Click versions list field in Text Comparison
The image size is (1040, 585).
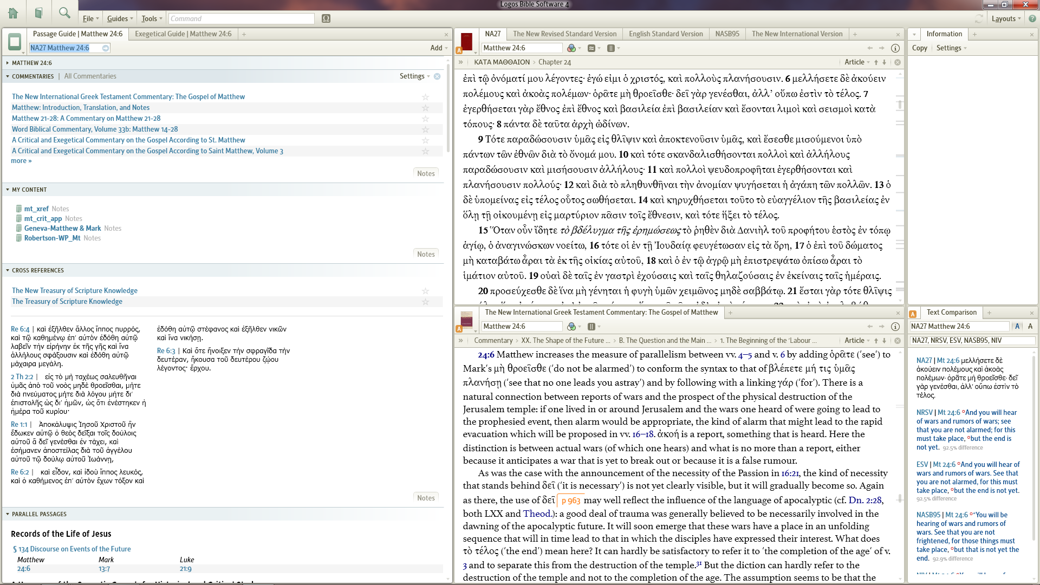click(x=973, y=341)
